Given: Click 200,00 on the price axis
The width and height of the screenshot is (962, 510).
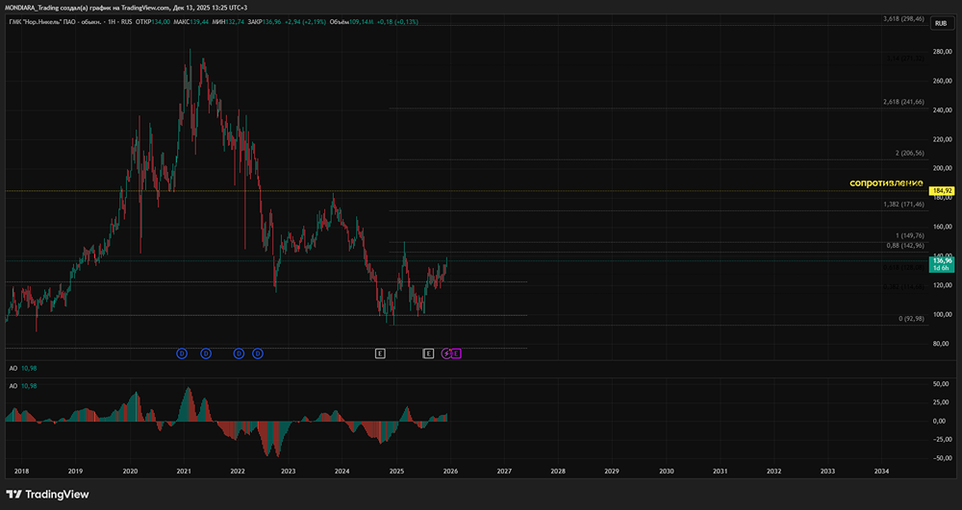Looking at the screenshot, I should pos(943,168).
